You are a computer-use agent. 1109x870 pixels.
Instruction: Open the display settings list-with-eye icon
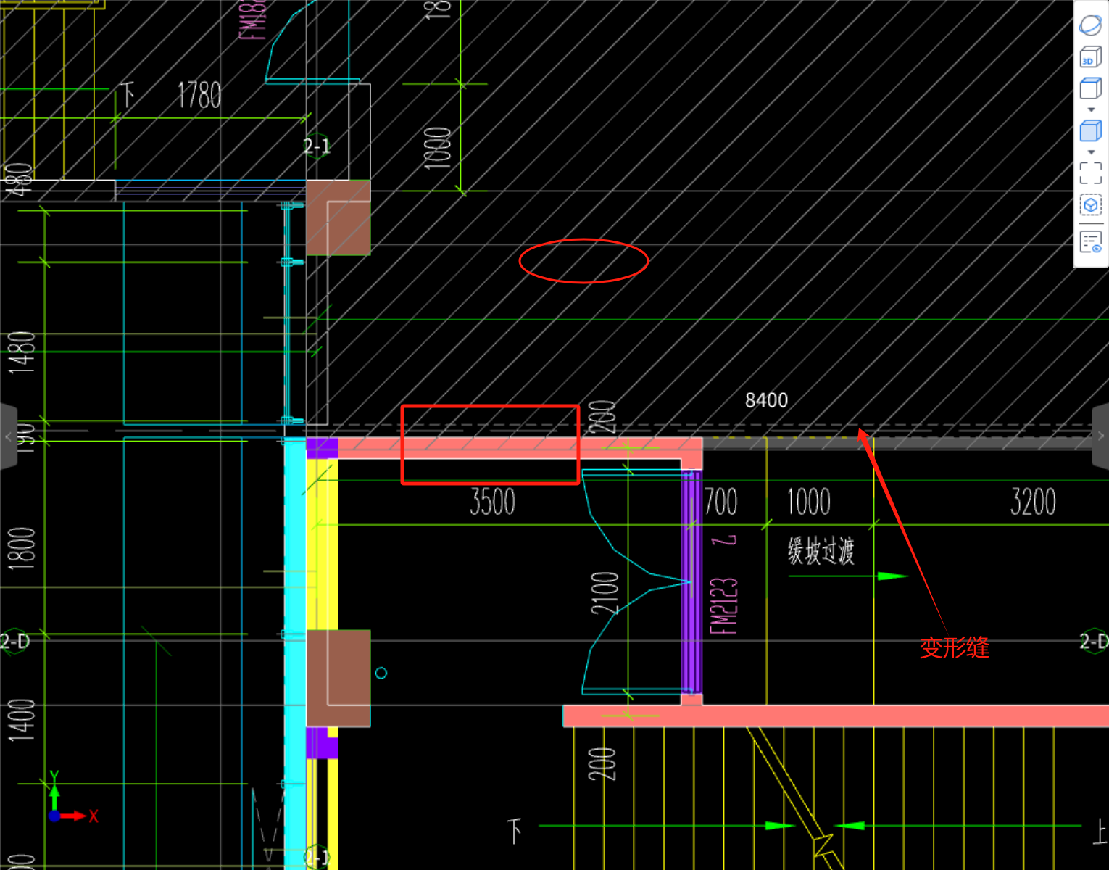pos(1090,241)
